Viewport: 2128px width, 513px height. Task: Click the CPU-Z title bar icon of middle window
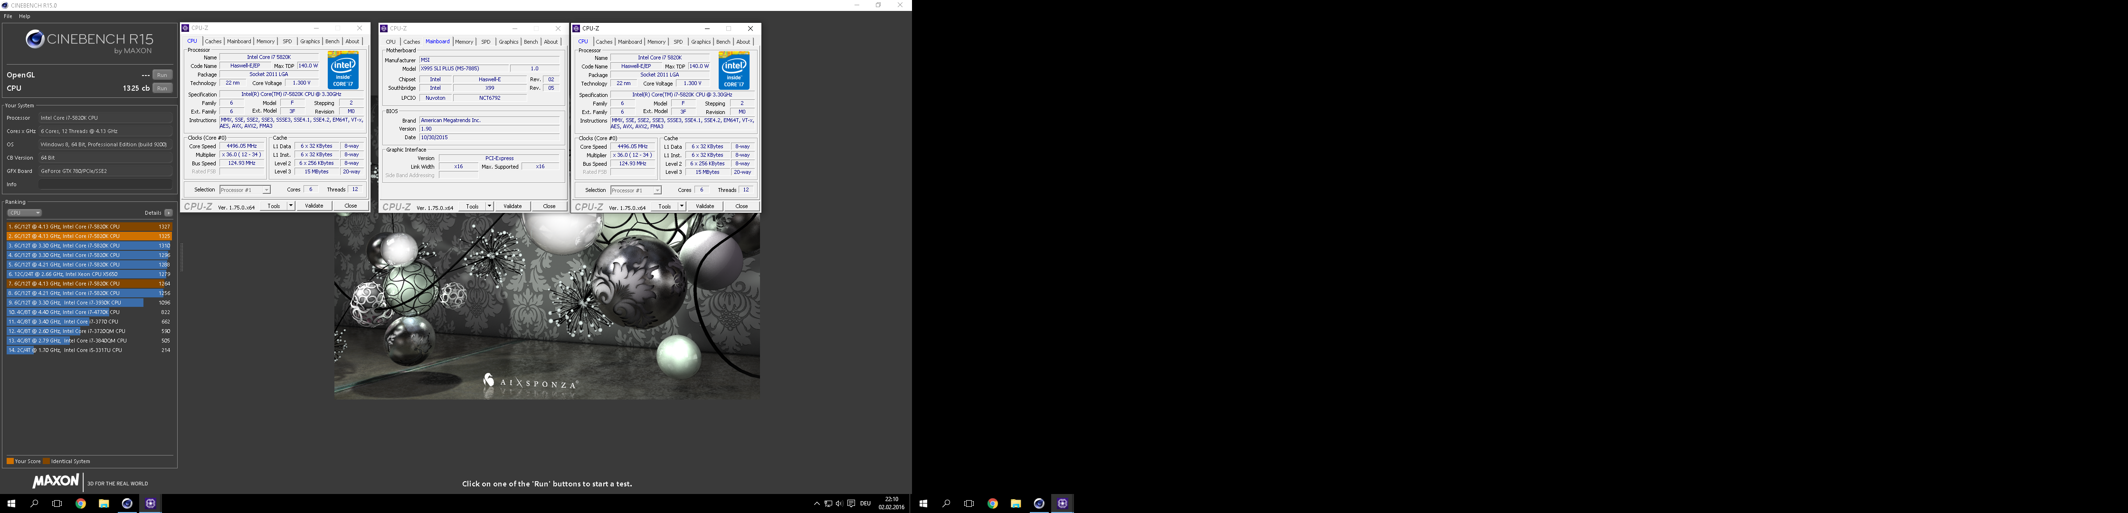384,28
